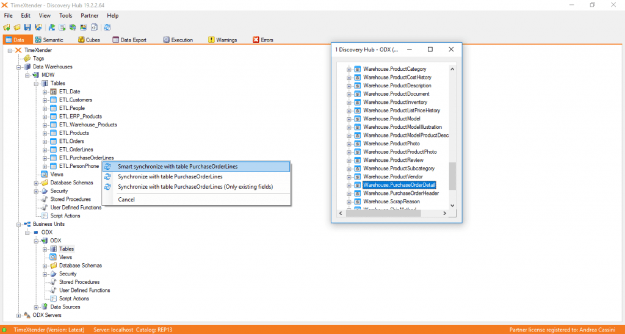Image resolution: width=625 pixels, height=334 pixels.
Task: Click the multiple environment transfer toolbar icon
Action: click(x=73, y=27)
